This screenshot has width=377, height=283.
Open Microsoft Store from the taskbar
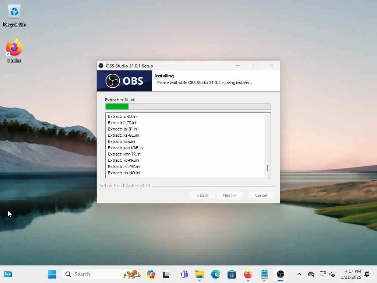point(232,274)
